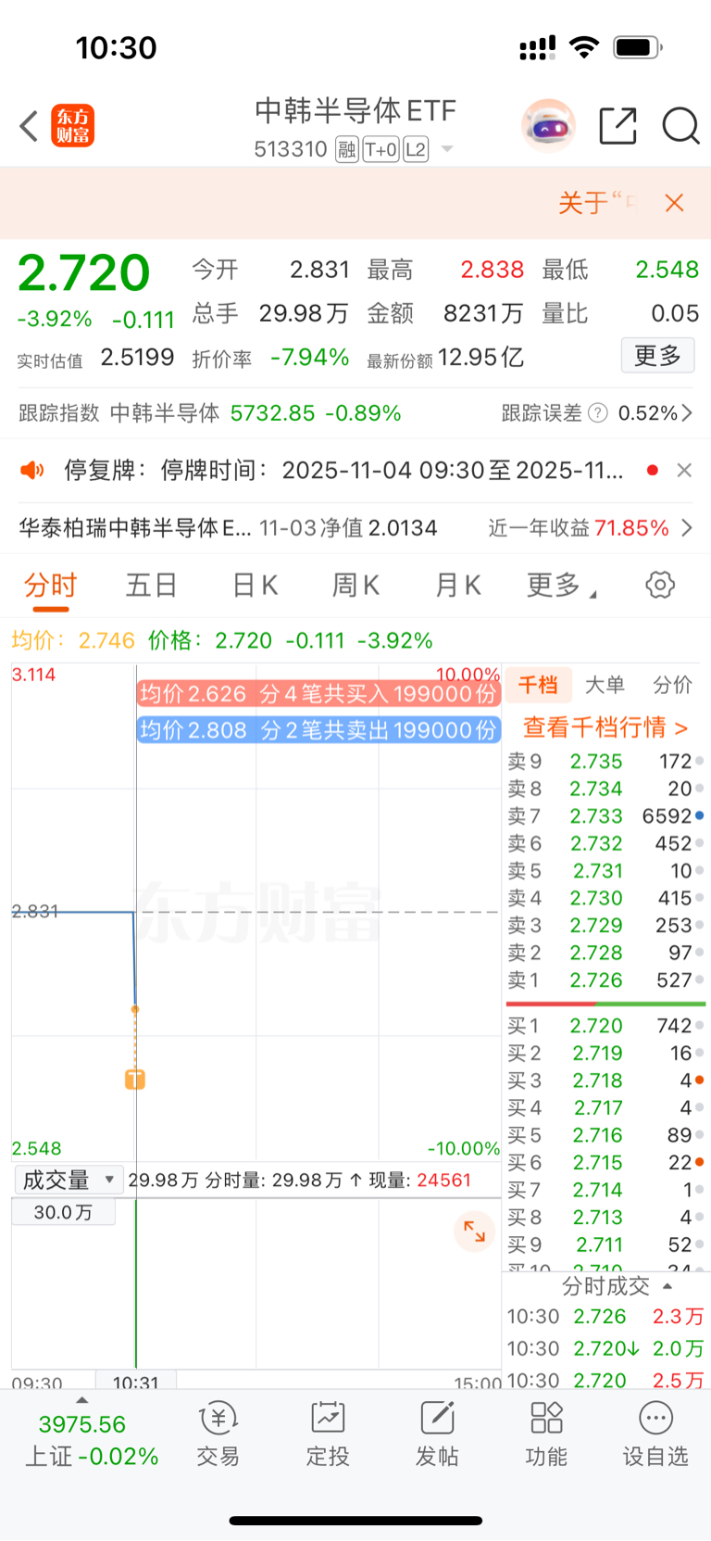711x1541 pixels.
Task: Select the 卖7 2.733 order row
Action: pyautogui.click(x=605, y=816)
